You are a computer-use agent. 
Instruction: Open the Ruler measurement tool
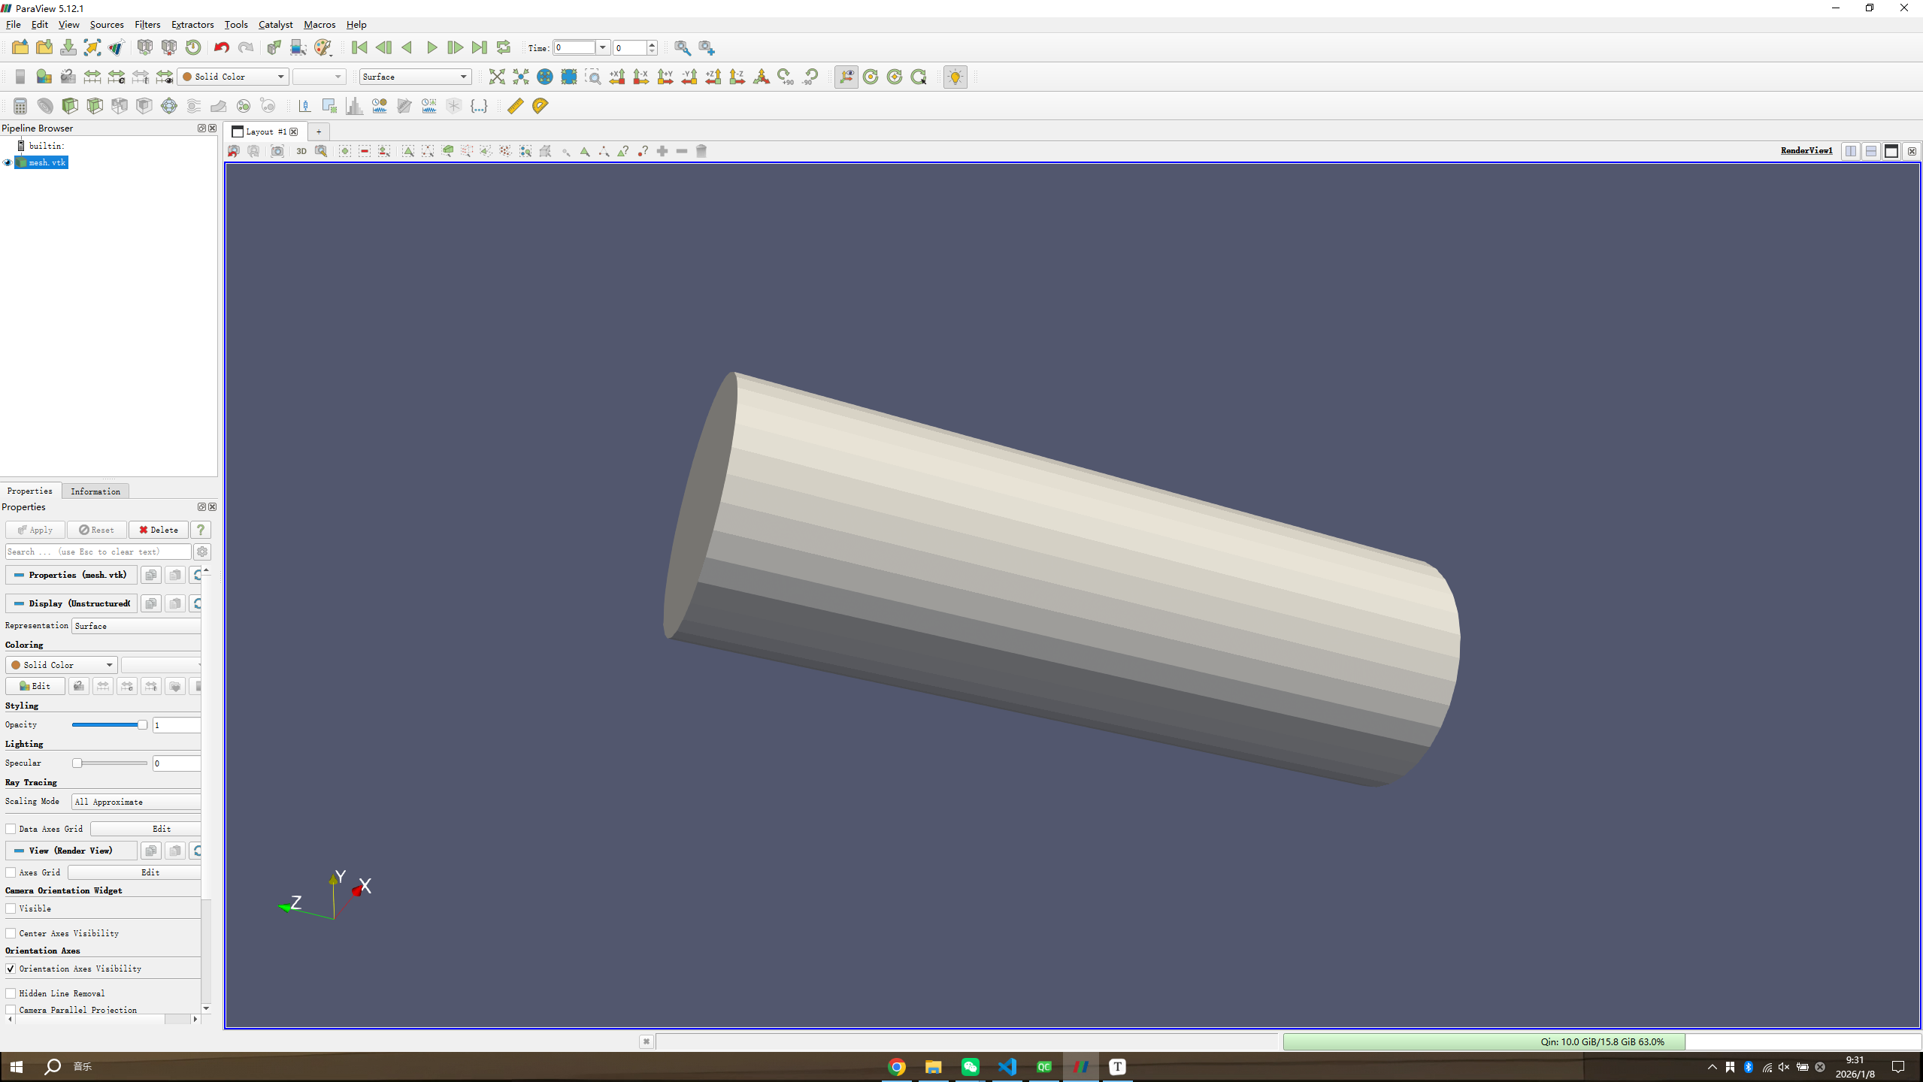click(515, 106)
